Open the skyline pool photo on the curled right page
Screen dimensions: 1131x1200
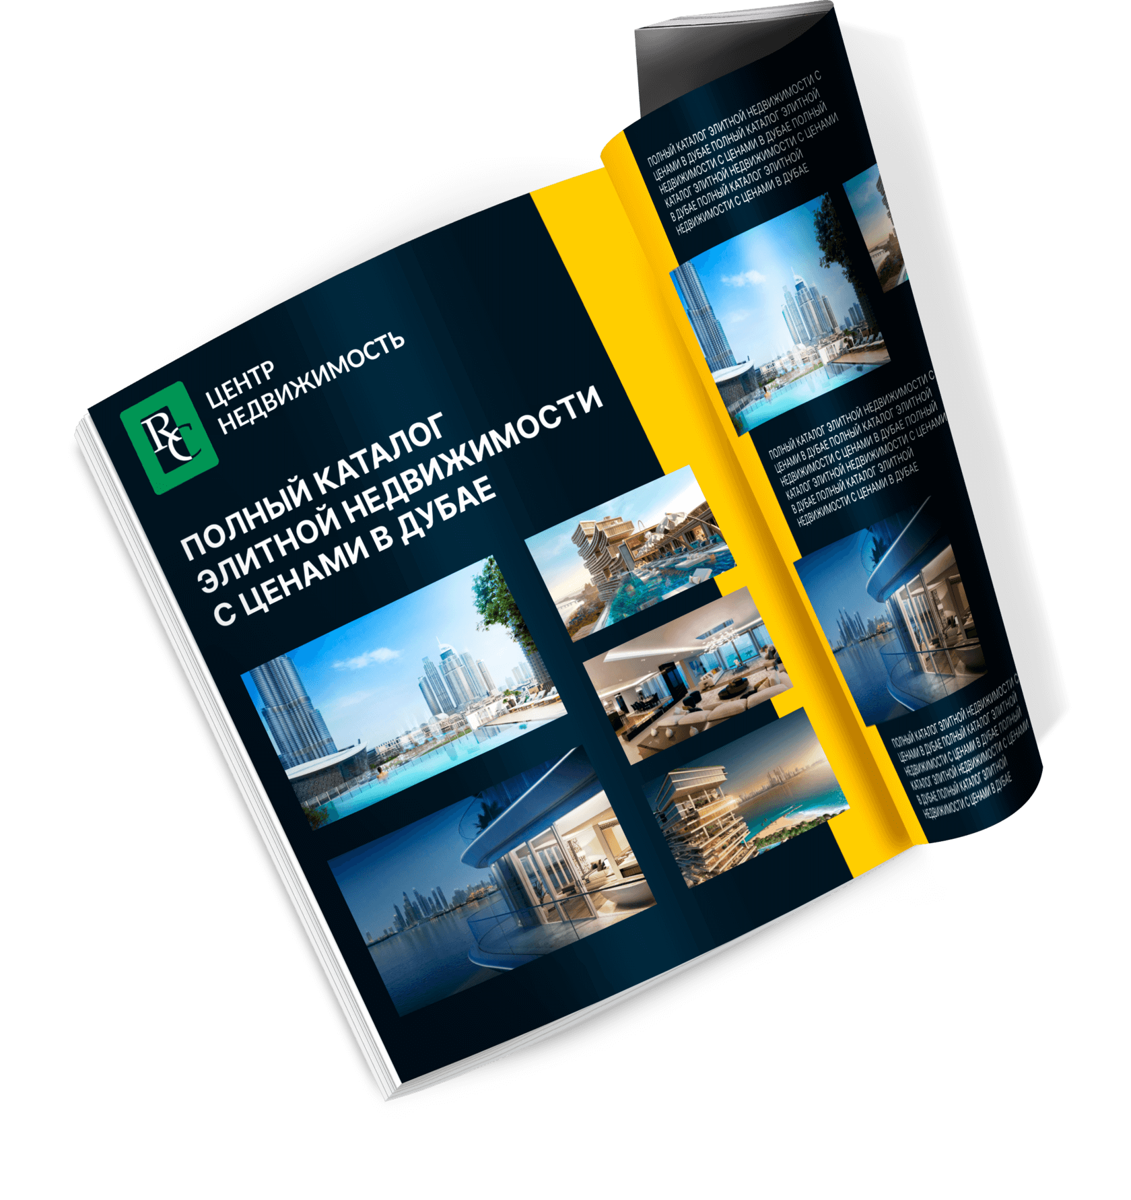click(780, 313)
